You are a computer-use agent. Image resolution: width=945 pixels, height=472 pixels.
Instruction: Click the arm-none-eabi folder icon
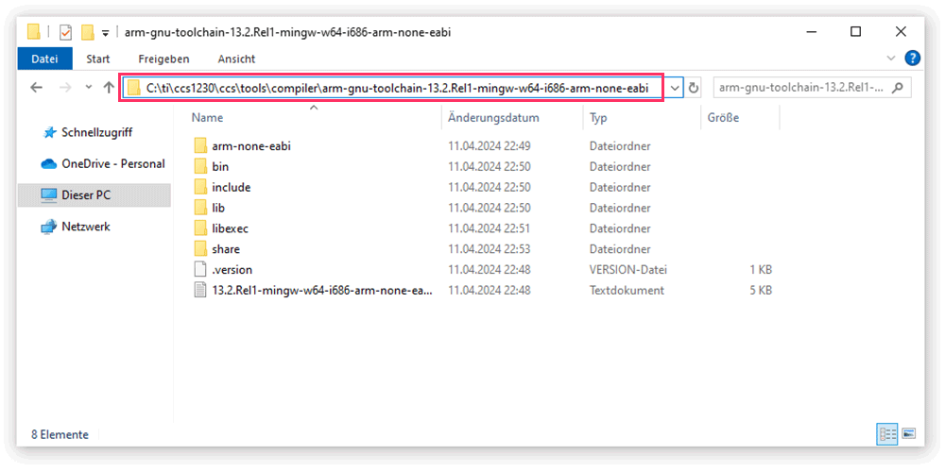(x=200, y=145)
